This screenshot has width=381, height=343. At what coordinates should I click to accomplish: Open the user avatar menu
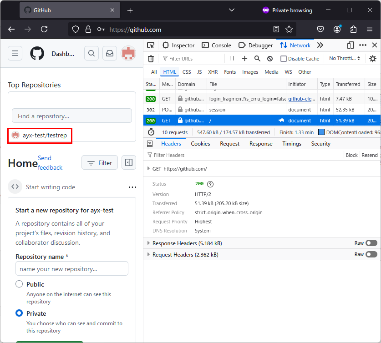[x=128, y=53]
